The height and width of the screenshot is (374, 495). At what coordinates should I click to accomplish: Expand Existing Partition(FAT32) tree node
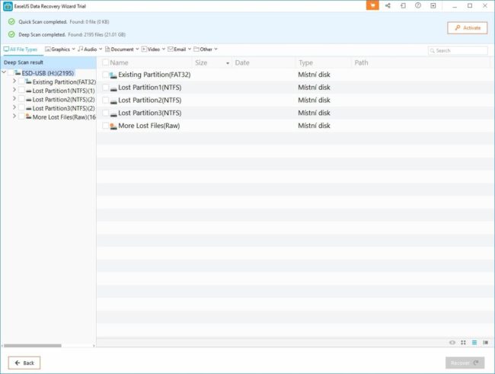click(14, 82)
